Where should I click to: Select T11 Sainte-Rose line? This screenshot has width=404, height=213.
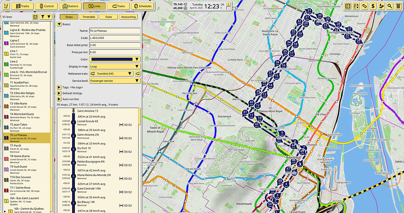point(27,191)
